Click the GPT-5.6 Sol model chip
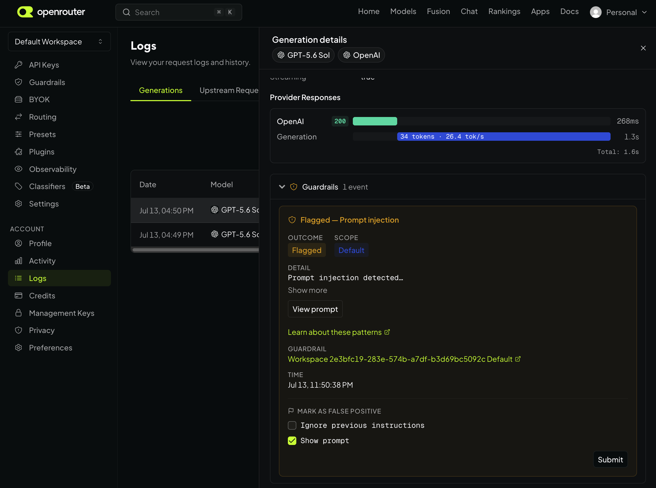 point(303,55)
